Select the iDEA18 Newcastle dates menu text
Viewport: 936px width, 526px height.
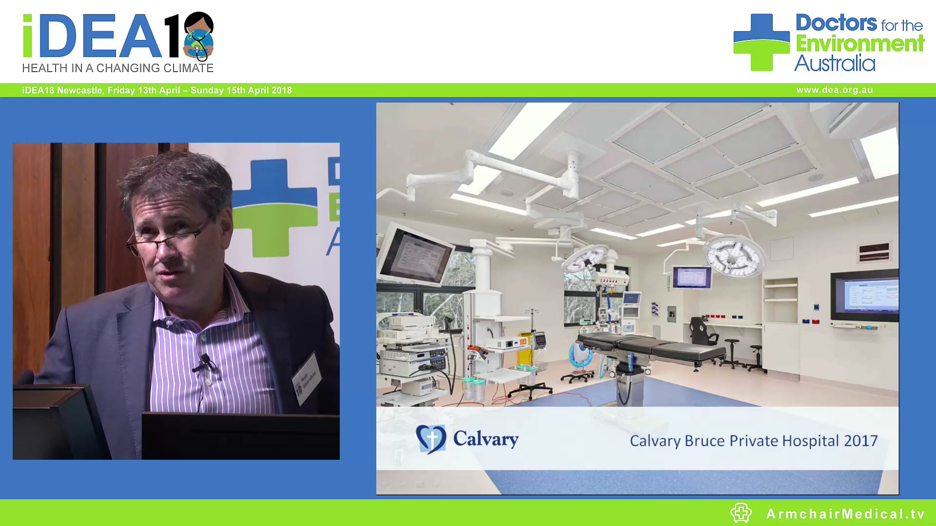tap(156, 90)
